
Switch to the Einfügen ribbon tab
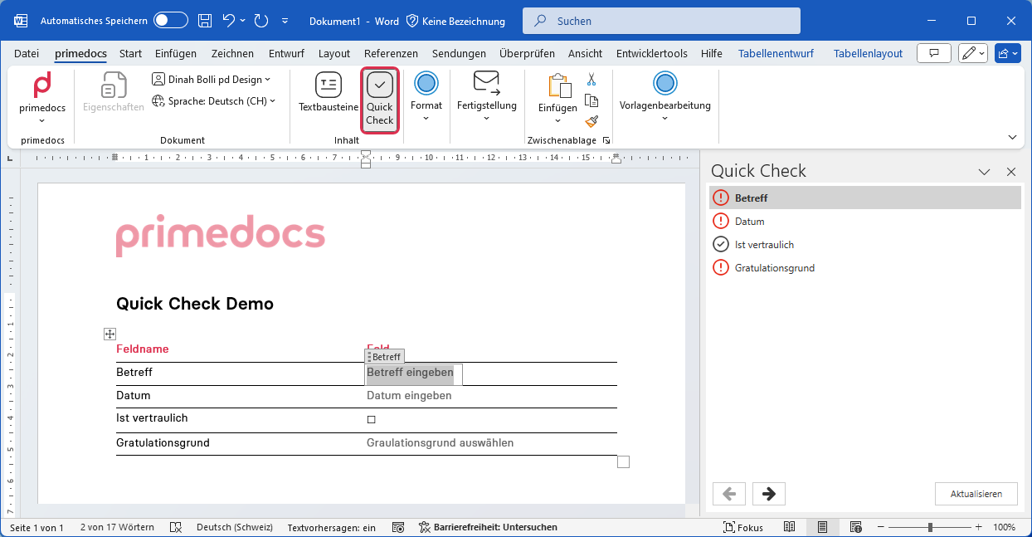[x=176, y=53]
